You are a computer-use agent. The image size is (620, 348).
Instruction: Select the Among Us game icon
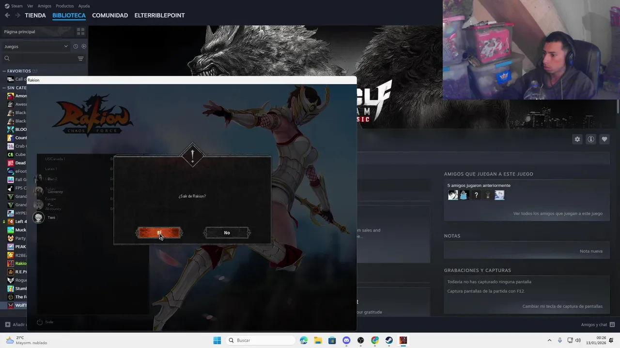pyautogui.click(x=11, y=96)
